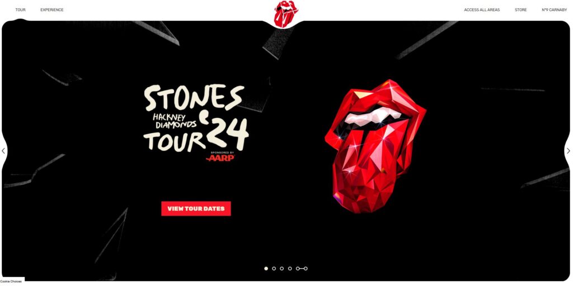Click the diamond tongue artwork
Viewport: 573px width, 286px height.
click(375, 146)
